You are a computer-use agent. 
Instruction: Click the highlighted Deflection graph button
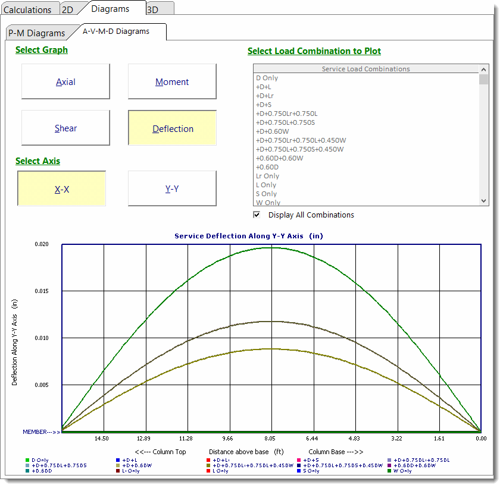(x=172, y=128)
